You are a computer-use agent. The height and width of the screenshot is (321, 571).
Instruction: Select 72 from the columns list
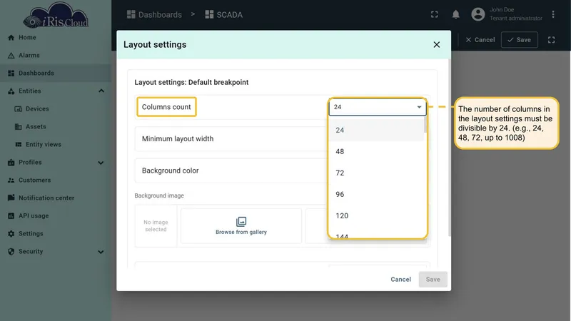click(377, 173)
